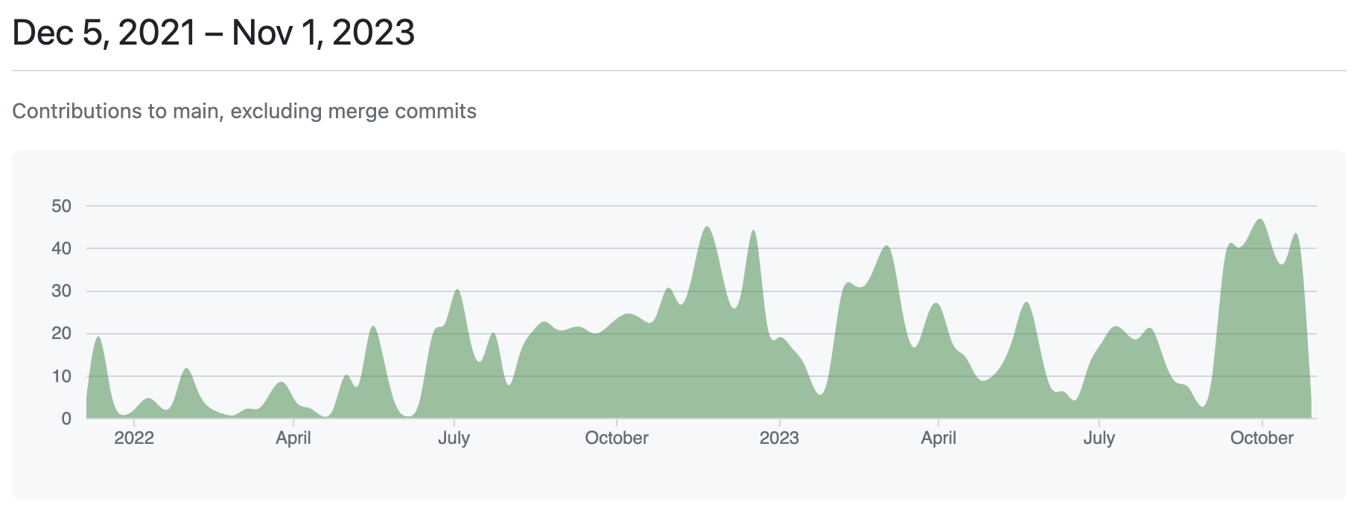Click the April label following 2023
Viewport: 1357px width, 513px height.
click(x=938, y=438)
